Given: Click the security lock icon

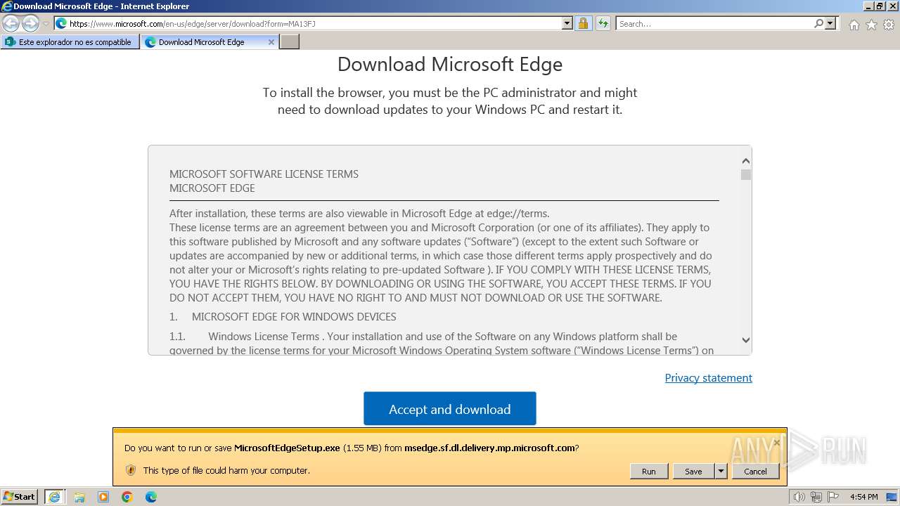Looking at the screenshot, I should click(x=583, y=23).
